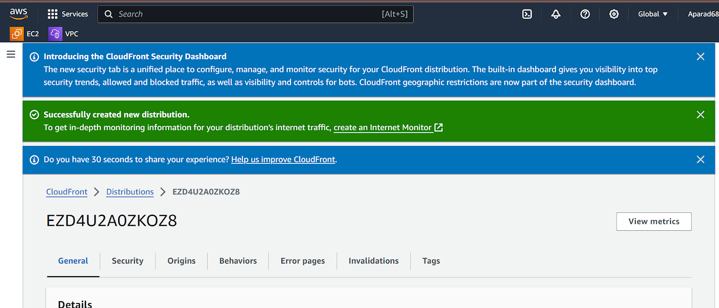The width and height of the screenshot is (719, 308).
Task: Click the search magnifier icon
Action: 108,14
